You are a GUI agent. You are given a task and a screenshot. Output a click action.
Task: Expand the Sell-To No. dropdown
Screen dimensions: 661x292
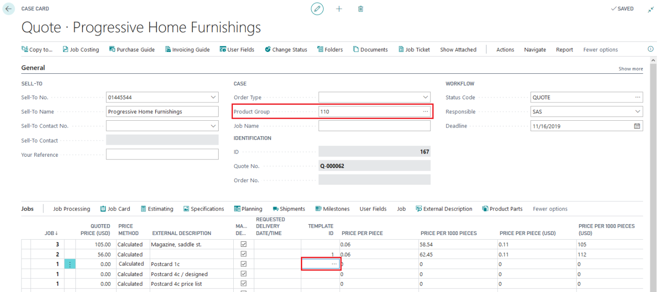pos(213,97)
